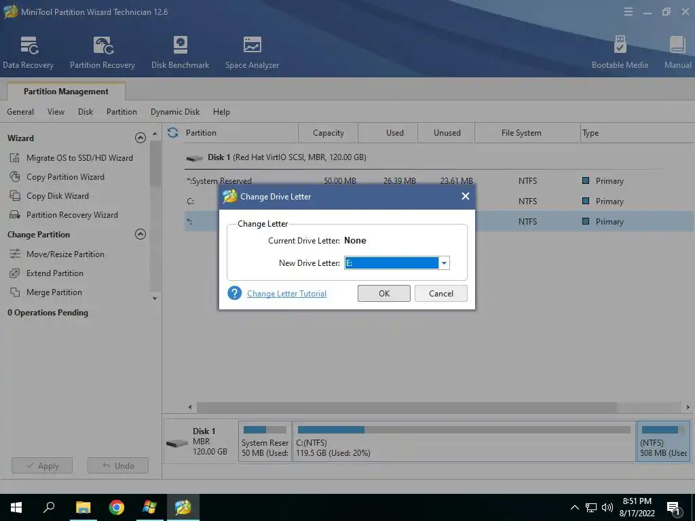Sort by the Capacity column header
Image resolution: width=695 pixels, height=521 pixels.
click(328, 133)
